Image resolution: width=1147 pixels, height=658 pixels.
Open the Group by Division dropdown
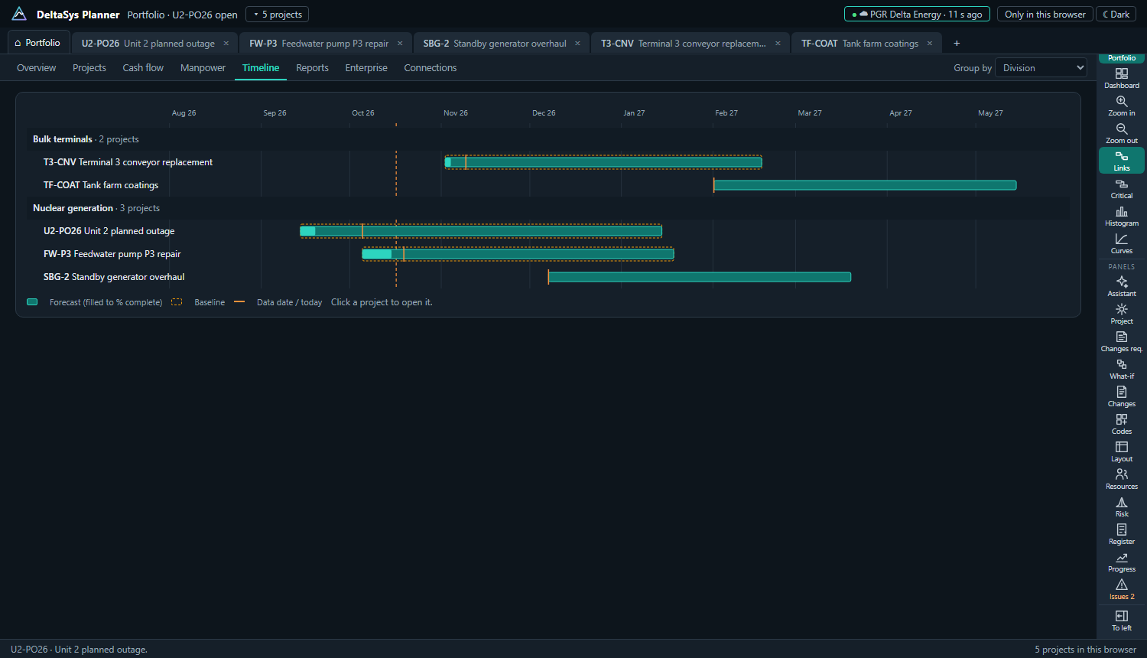(x=1041, y=67)
